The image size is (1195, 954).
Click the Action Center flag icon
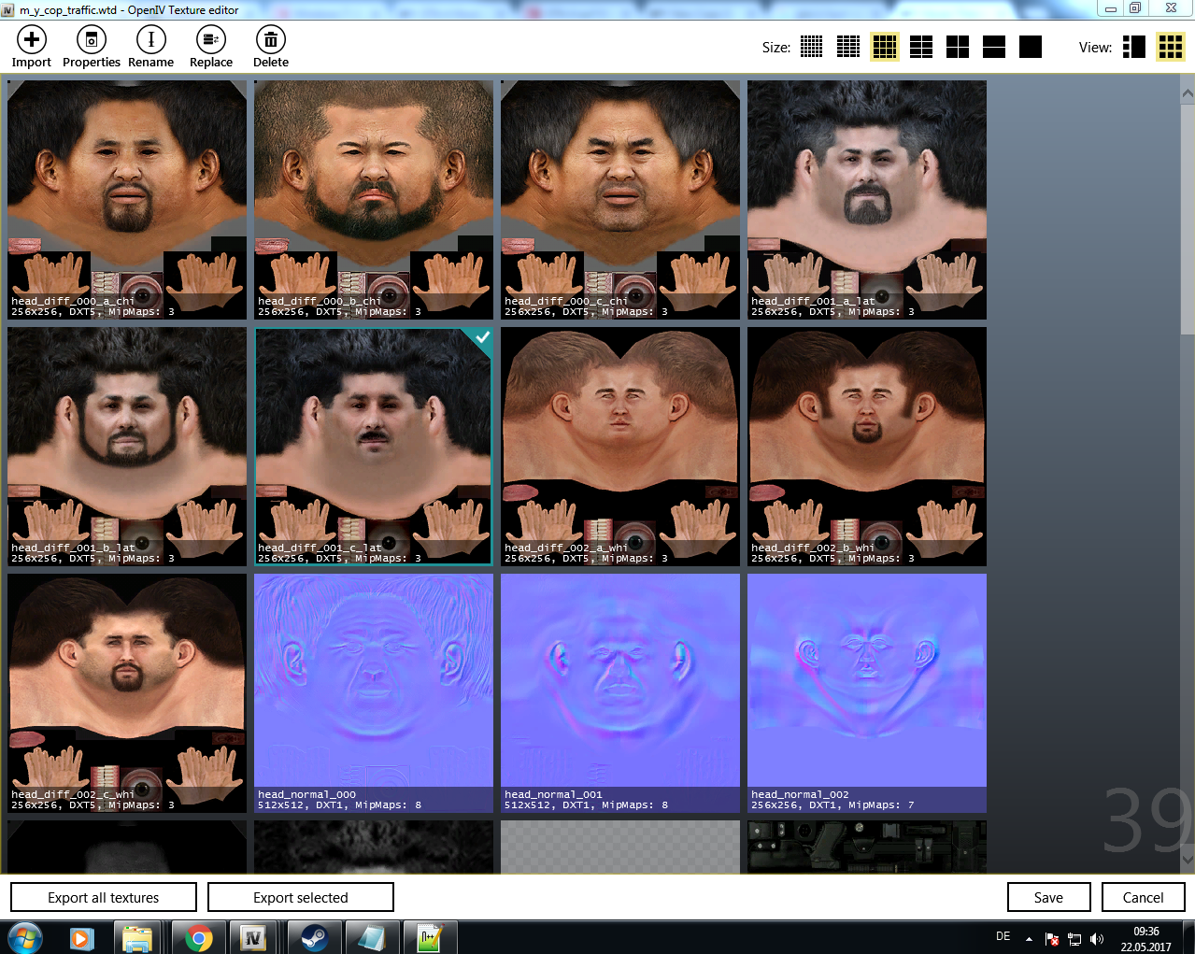pos(1052,939)
